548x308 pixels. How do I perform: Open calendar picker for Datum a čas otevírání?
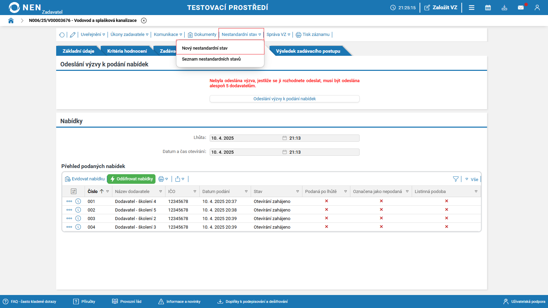pos(284,152)
